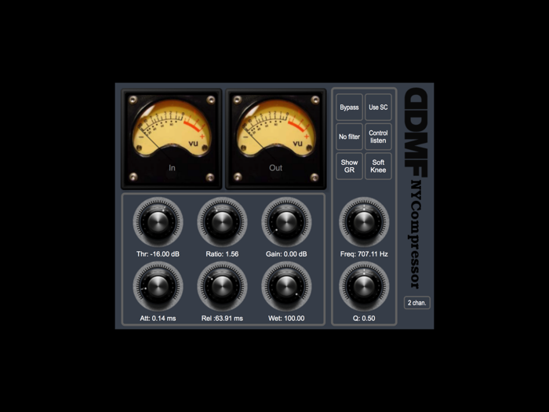Toggle the Bypass button
Viewport: 549px width, 412px height.
coord(349,108)
